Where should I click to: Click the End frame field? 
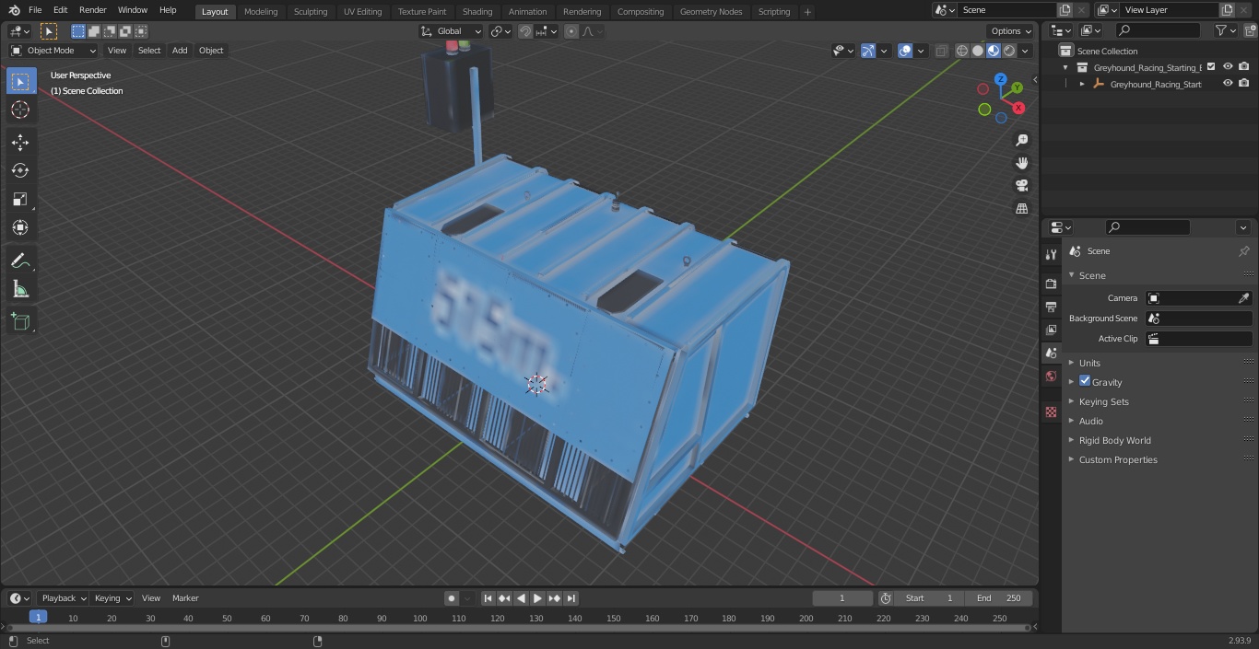(998, 598)
